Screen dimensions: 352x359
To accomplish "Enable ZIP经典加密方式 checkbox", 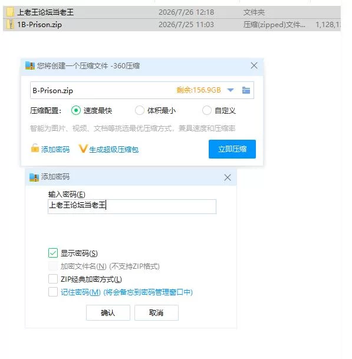I will (53, 279).
